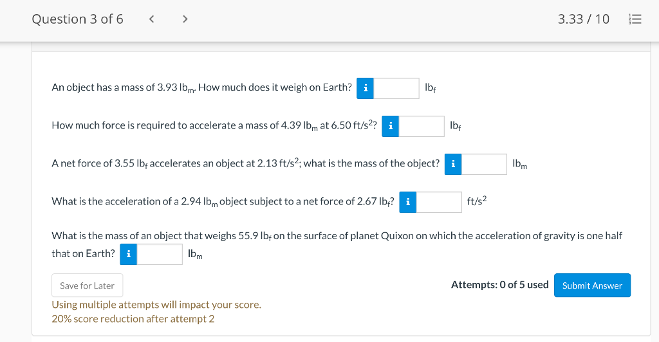Click the Save for Later button
Screen dimensions: 659x342
point(87,285)
